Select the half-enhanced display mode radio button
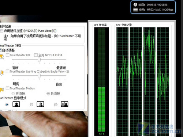 (x=31, y=104)
